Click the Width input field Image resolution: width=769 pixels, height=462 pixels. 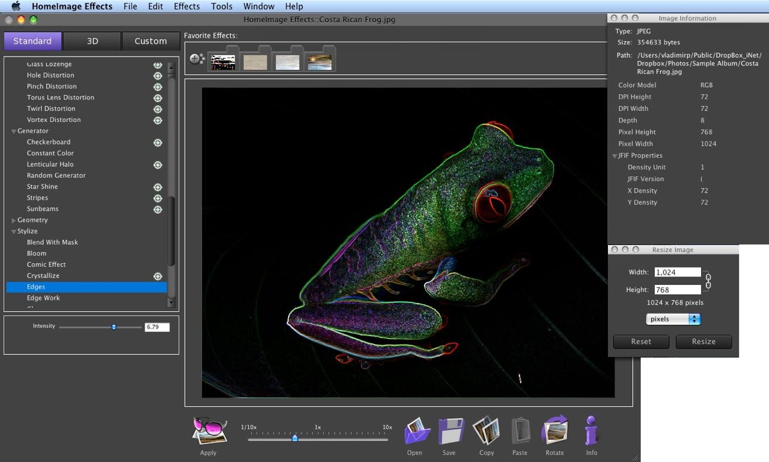point(677,272)
